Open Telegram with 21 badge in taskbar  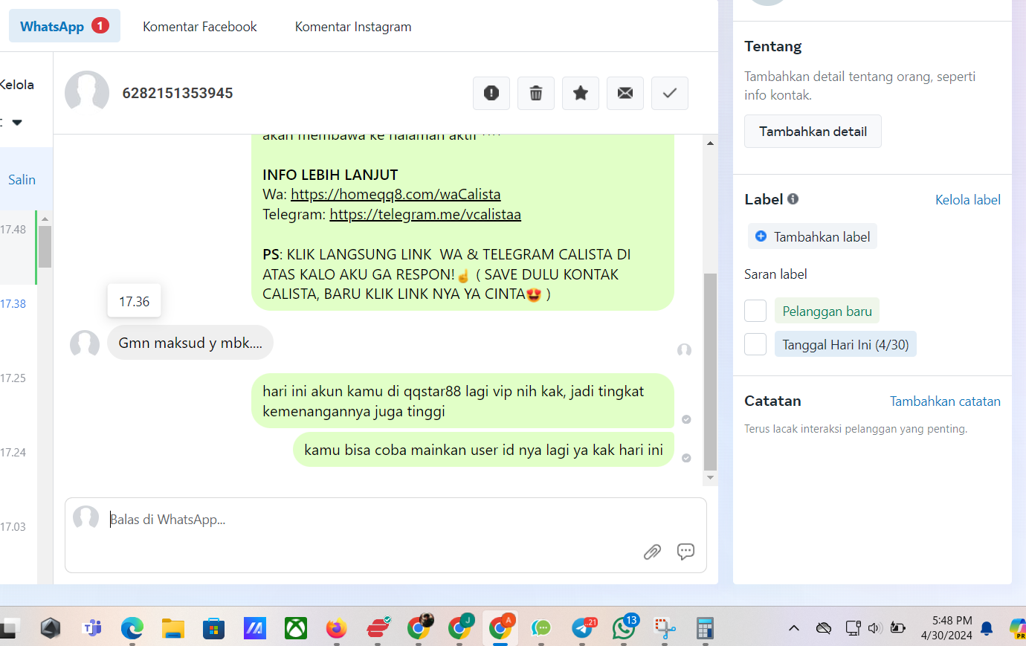point(583,629)
